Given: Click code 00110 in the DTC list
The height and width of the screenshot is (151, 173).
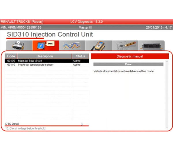Looking at the screenshot, I should tap(11, 65).
